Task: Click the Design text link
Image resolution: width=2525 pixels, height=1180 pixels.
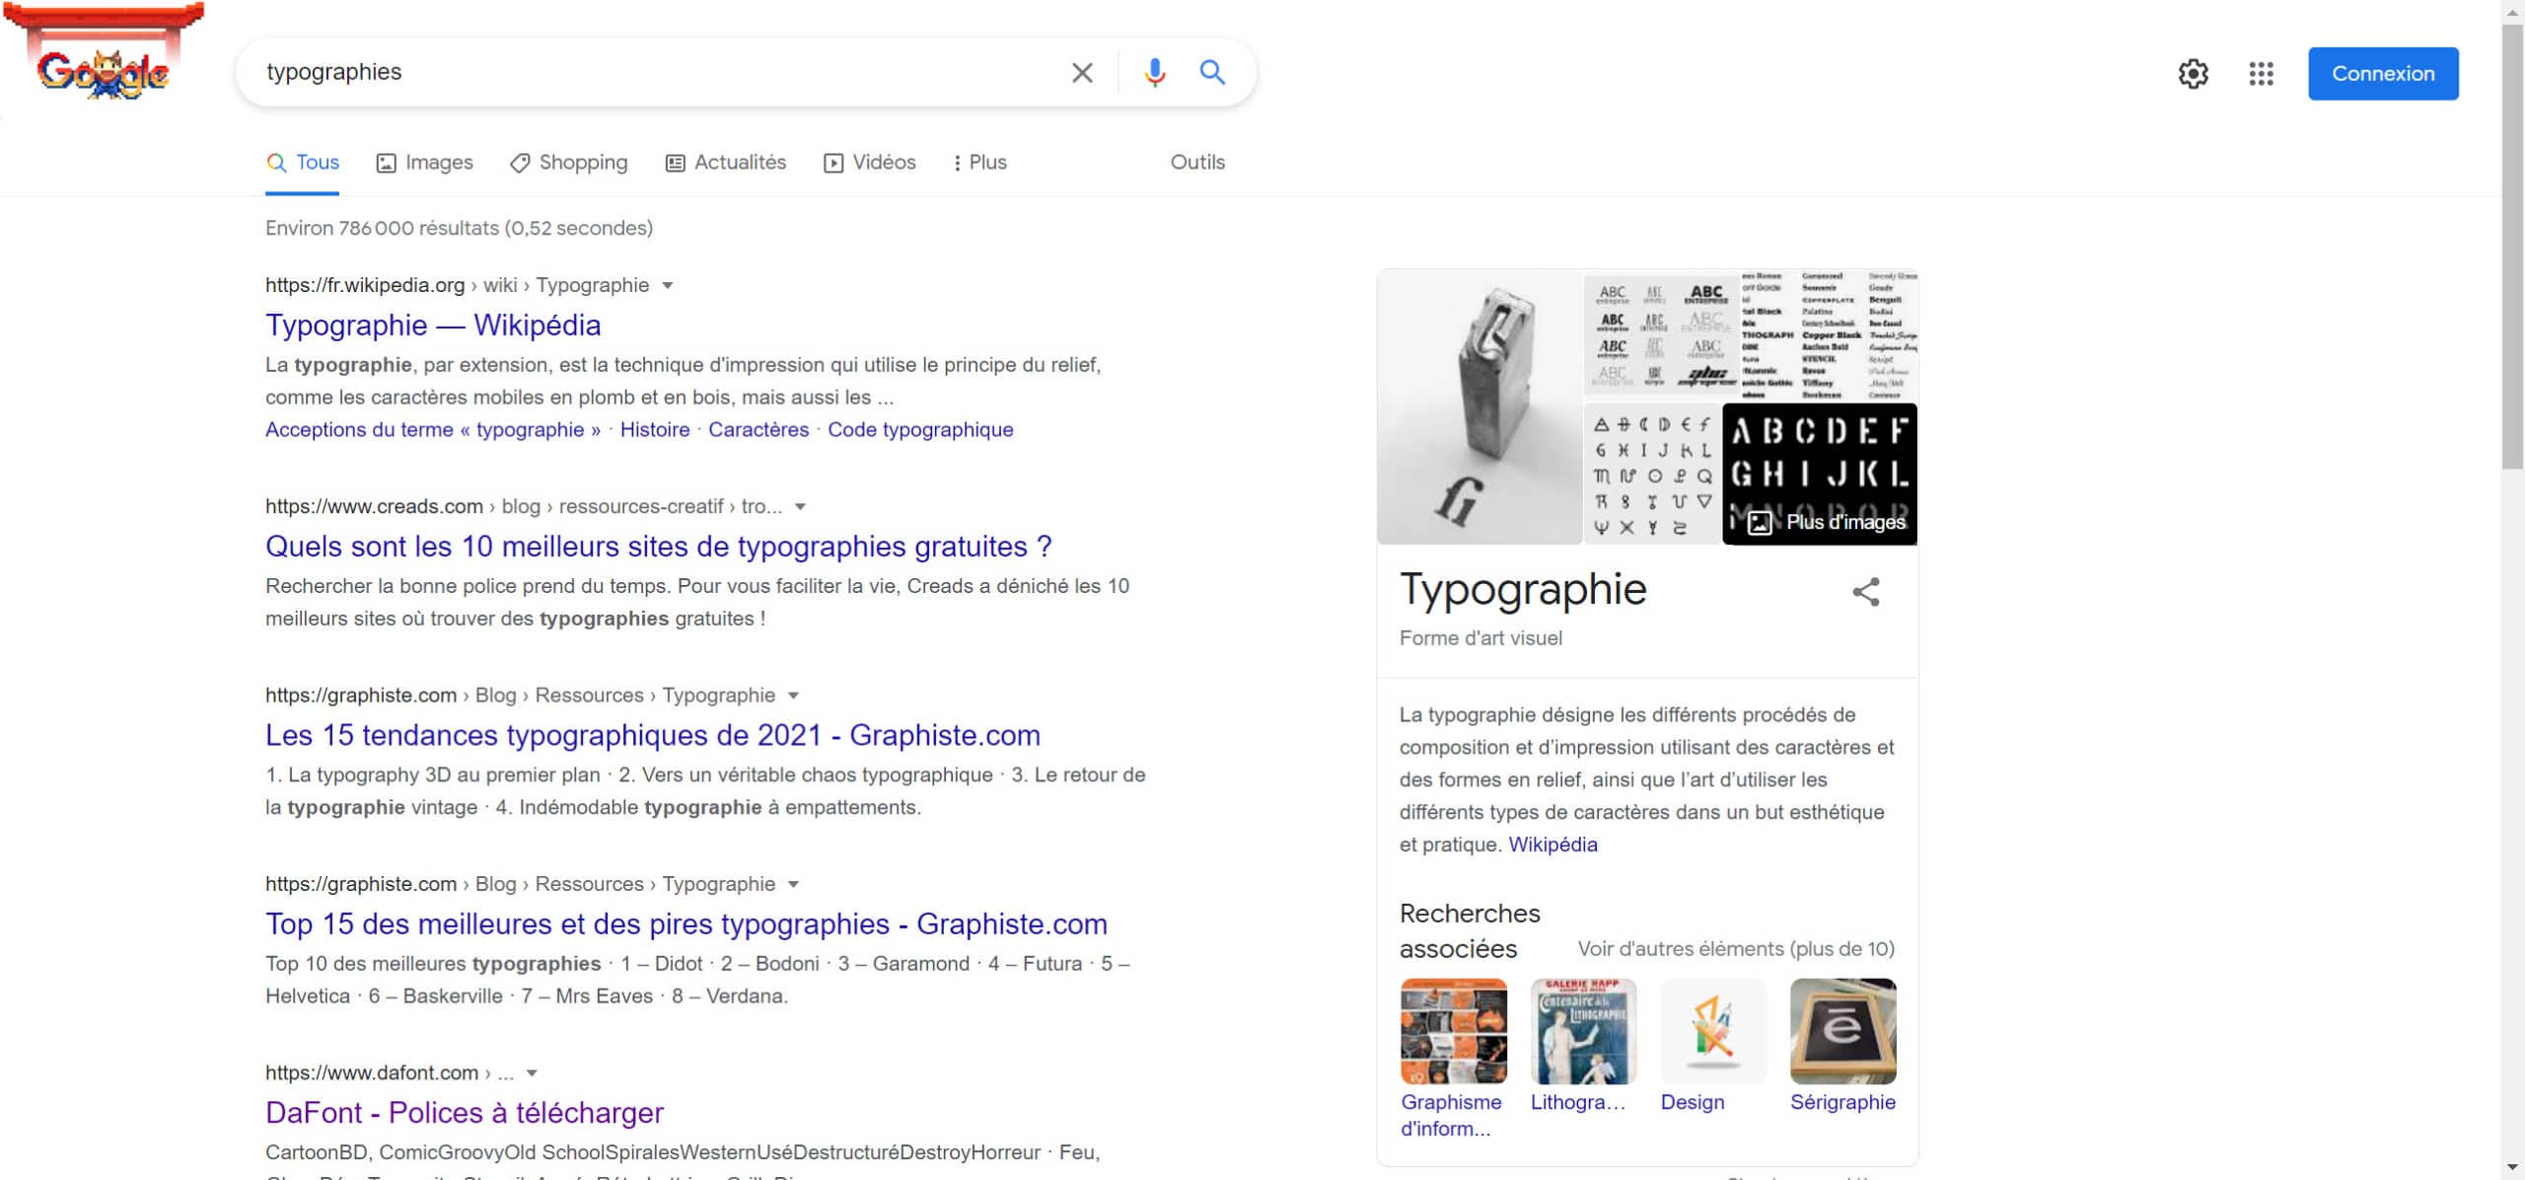Action: (1693, 1103)
